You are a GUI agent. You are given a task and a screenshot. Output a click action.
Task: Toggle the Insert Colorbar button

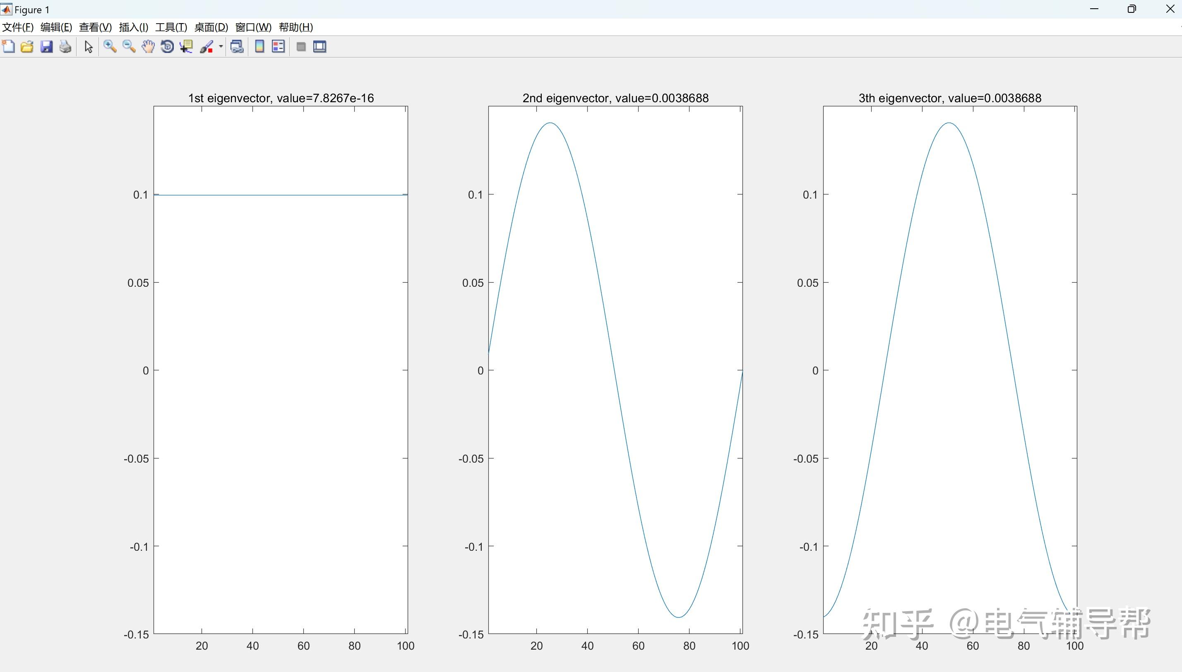259,47
